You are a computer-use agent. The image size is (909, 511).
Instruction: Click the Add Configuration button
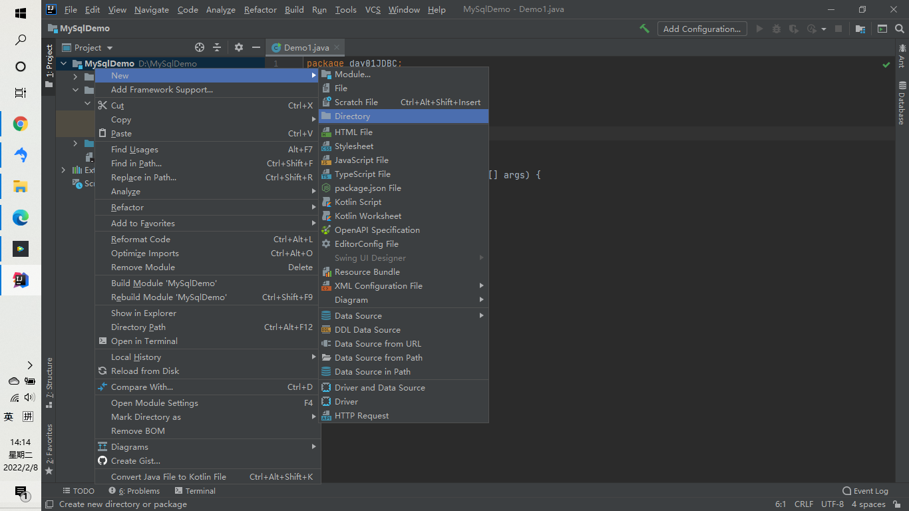(702, 29)
